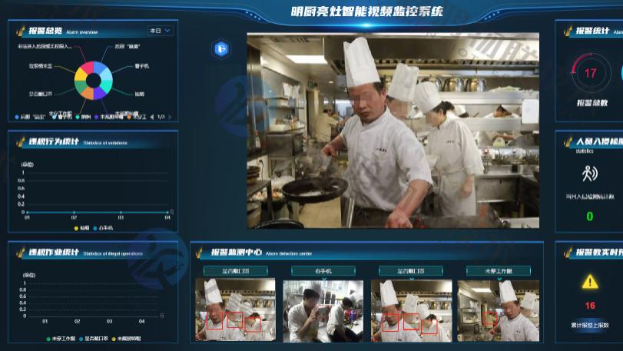Go to next legend page in 报警总览
The height and width of the screenshot is (351, 623).
point(170,118)
